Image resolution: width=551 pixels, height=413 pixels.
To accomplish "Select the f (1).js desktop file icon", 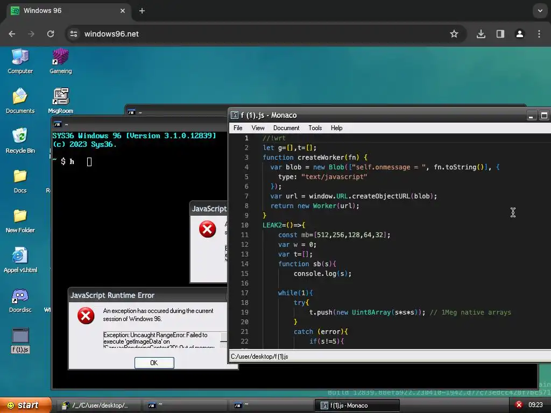I will (20, 340).
